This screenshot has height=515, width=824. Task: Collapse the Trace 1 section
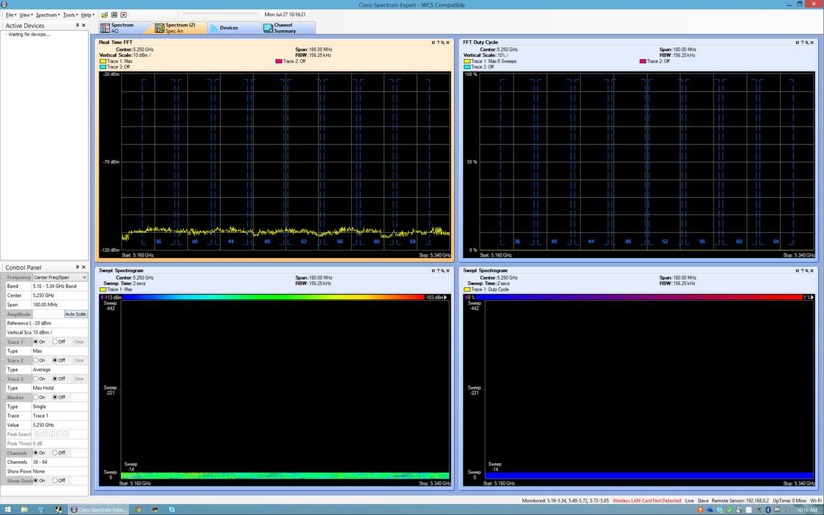click(3, 342)
